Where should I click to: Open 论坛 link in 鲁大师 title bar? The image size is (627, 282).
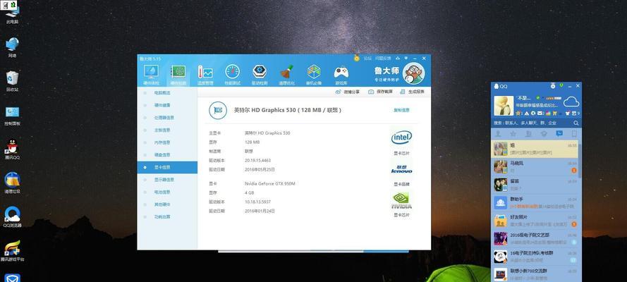click(x=367, y=59)
